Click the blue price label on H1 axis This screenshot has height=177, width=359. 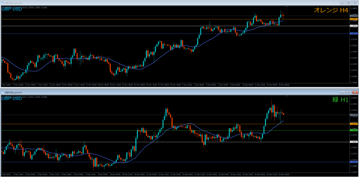(x=353, y=162)
